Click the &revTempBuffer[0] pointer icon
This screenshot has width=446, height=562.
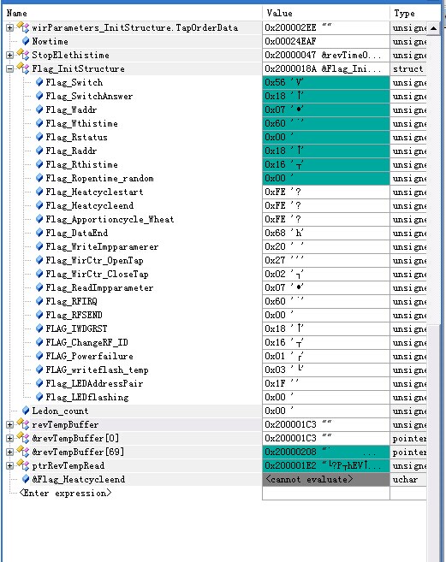coord(23,438)
